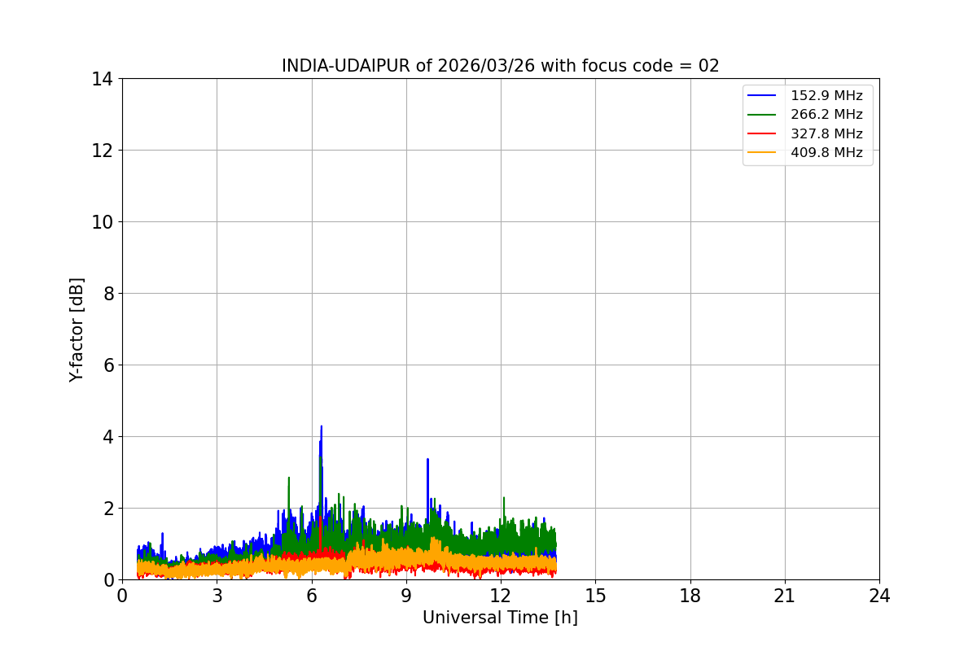Select the 266.2 MHz legend label
Screen dimensions: 977x651
click(x=826, y=115)
